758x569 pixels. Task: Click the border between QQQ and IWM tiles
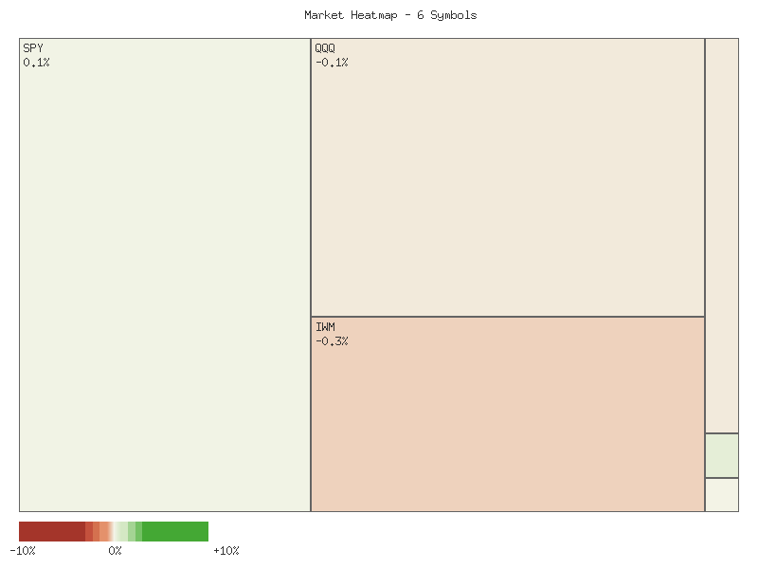507,317
